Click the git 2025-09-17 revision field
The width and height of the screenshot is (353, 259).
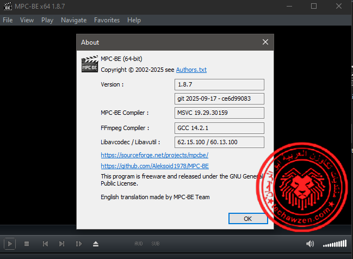click(x=219, y=98)
